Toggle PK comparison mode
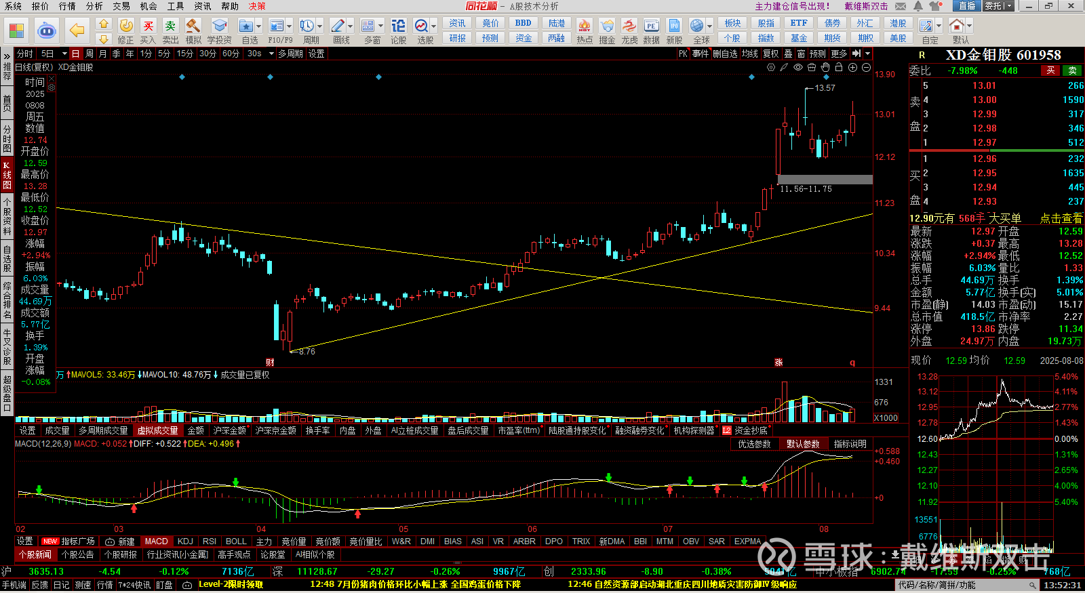Screen dimensions: 1085x593 pyautogui.click(x=683, y=54)
